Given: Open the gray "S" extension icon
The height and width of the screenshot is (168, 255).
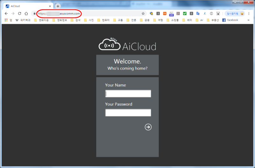Looking at the screenshot, I should pyautogui.click(x=192, y=14).
